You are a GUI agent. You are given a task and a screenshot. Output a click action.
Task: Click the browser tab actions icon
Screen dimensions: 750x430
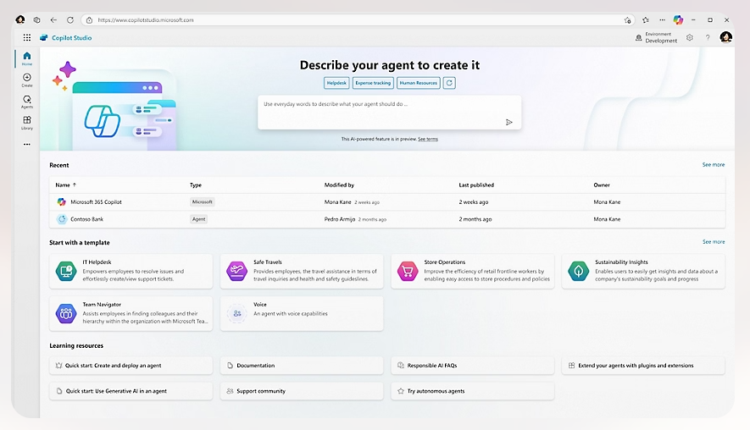coord(36,20)
